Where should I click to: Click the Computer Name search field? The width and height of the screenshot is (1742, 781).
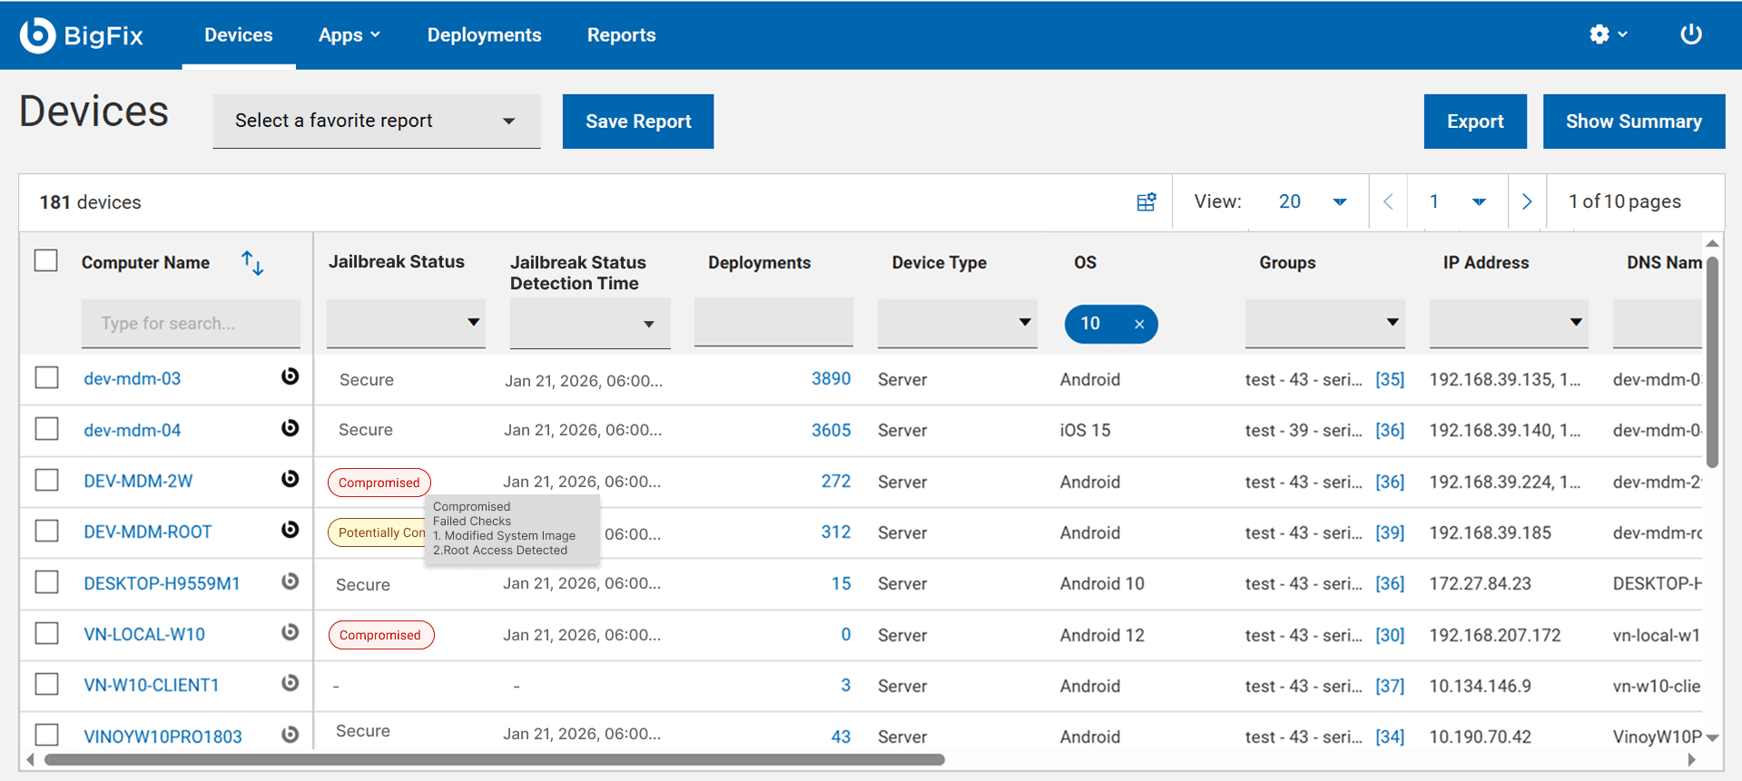click(191, 323)
